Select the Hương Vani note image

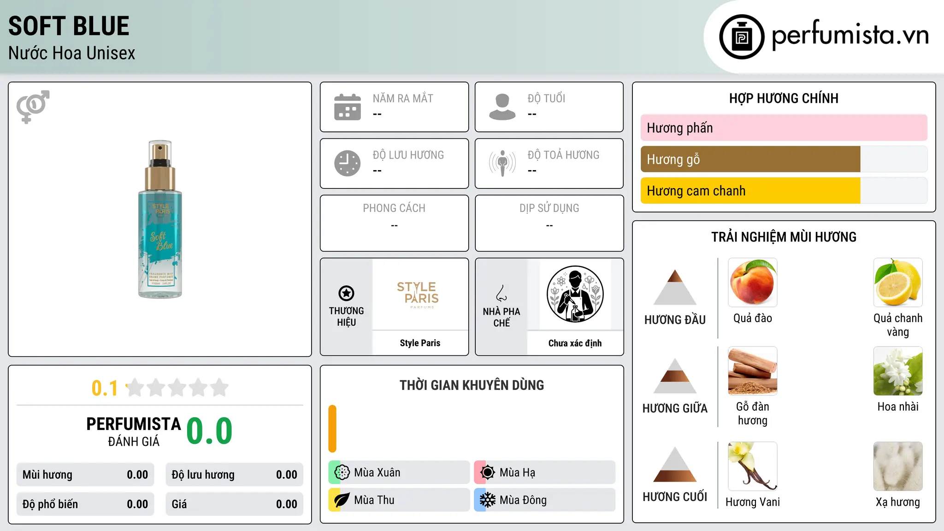coord(753,466)
